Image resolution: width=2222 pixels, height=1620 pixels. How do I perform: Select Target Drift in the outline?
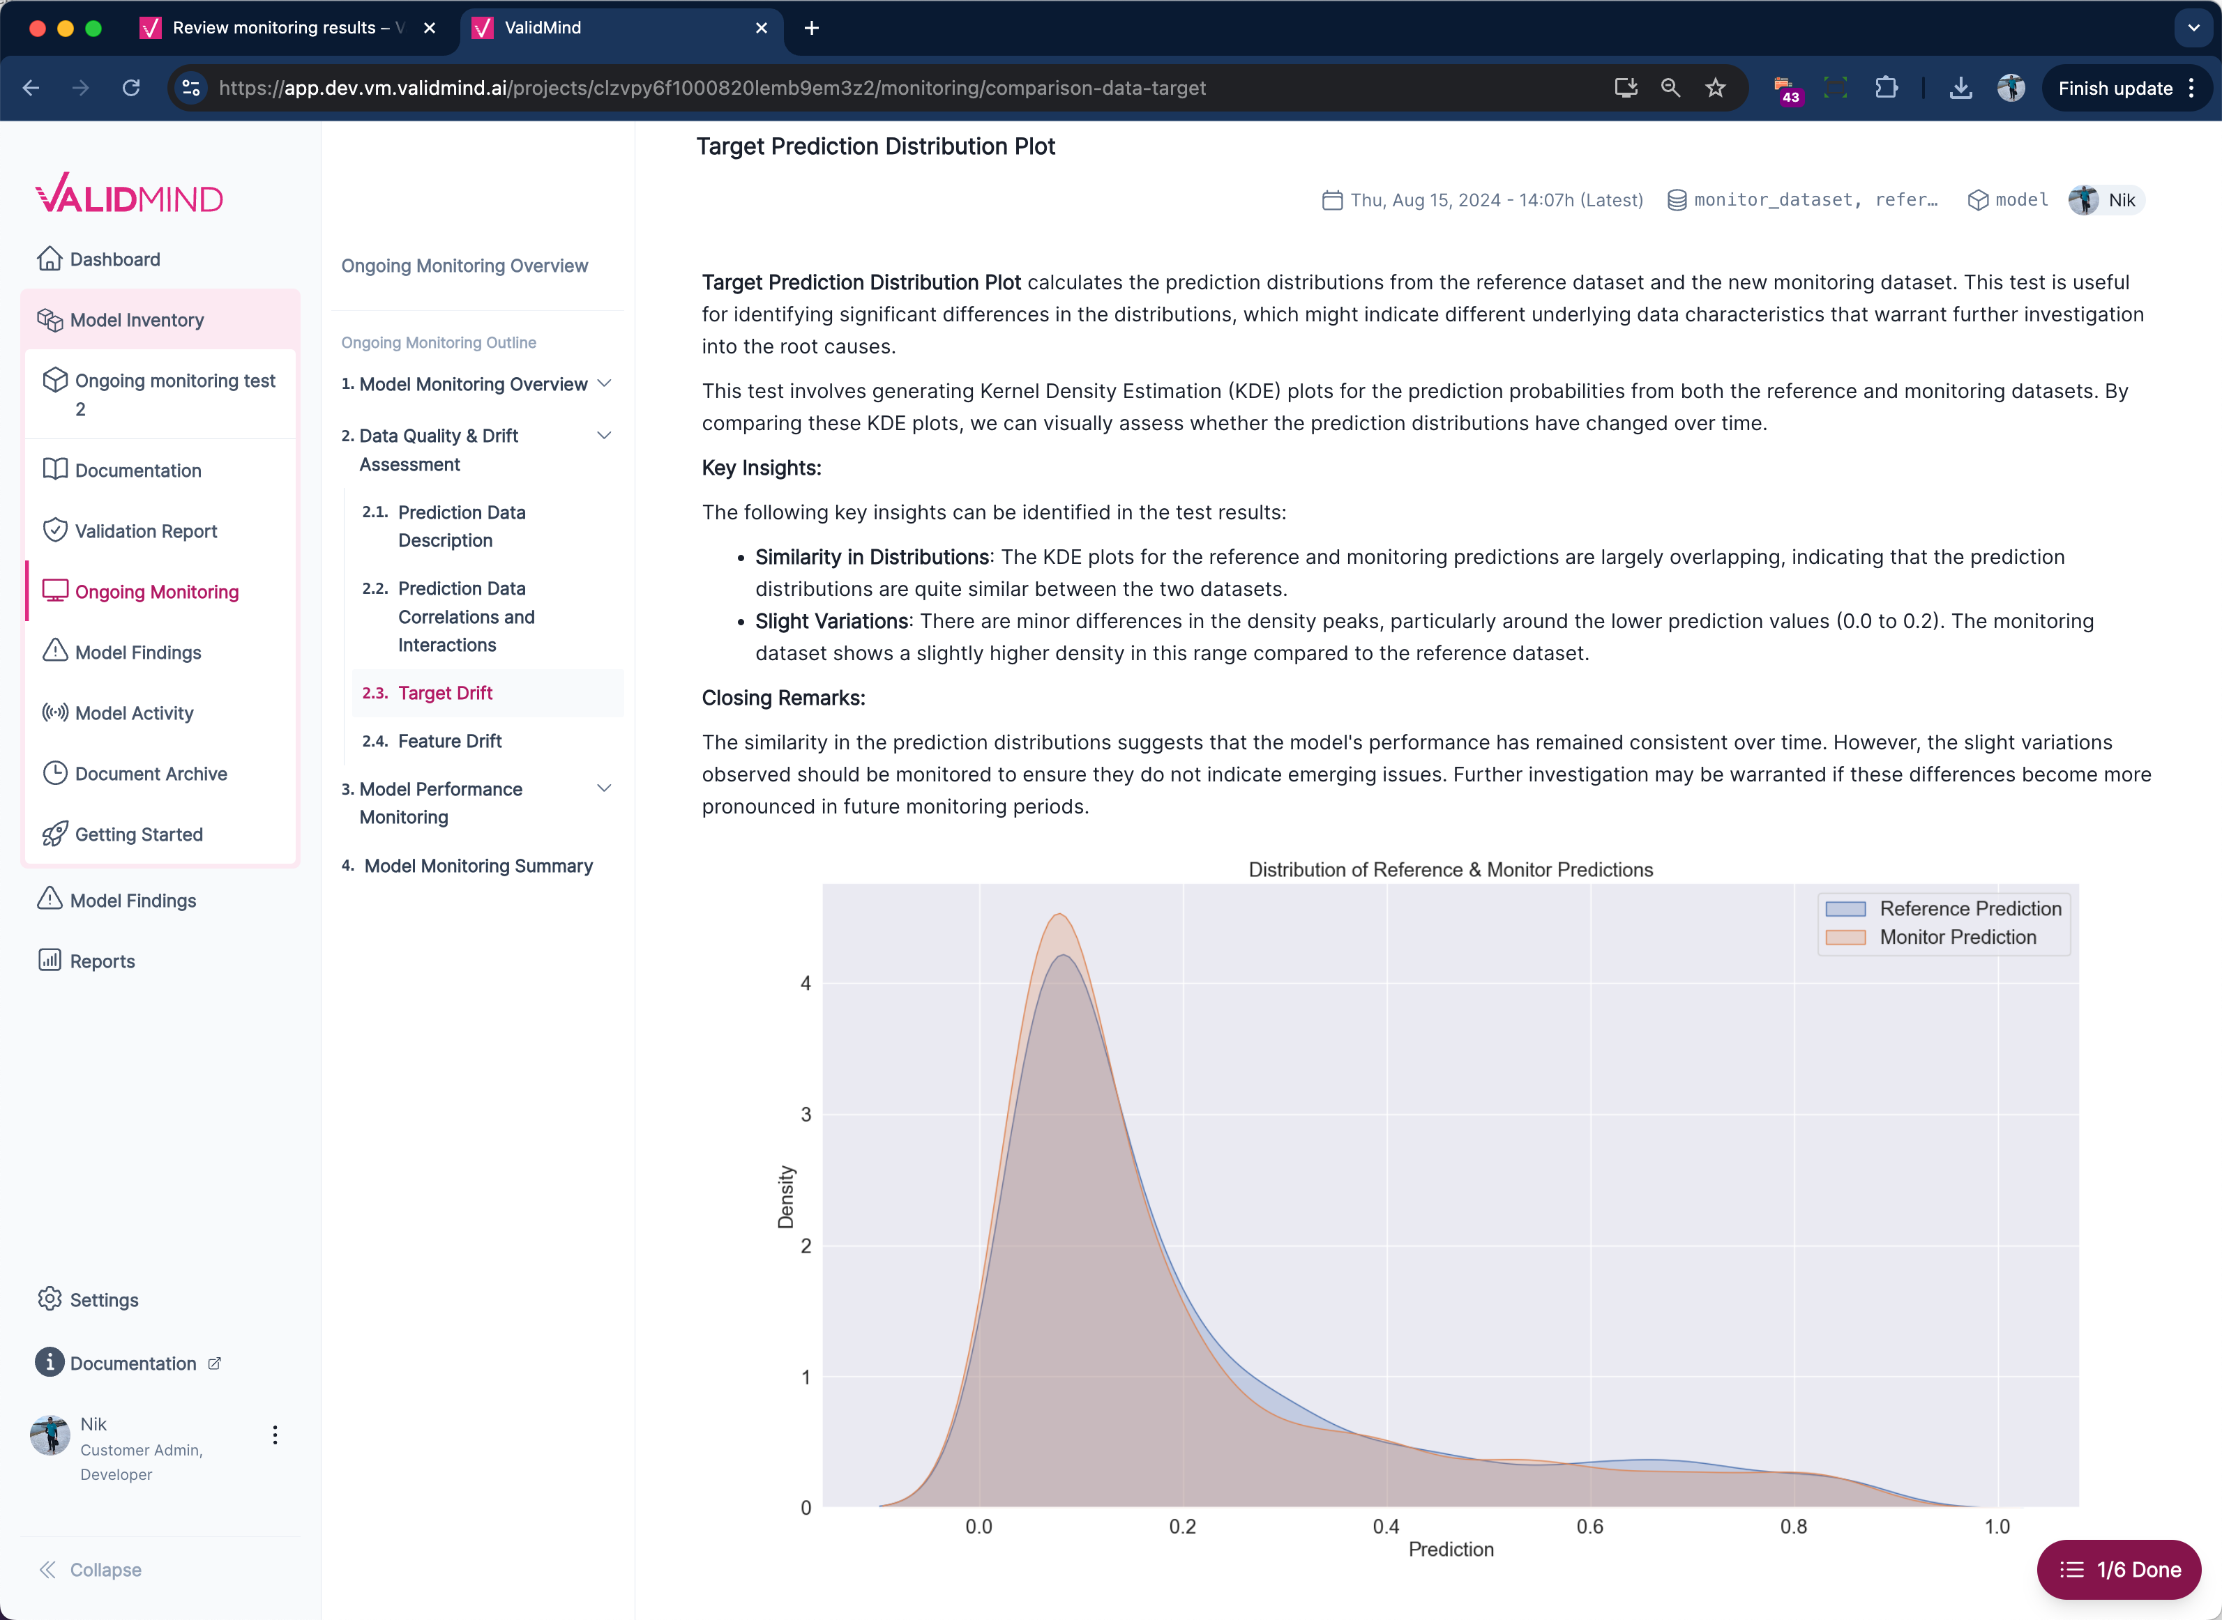pyautogui.click(x=444, y=692)
